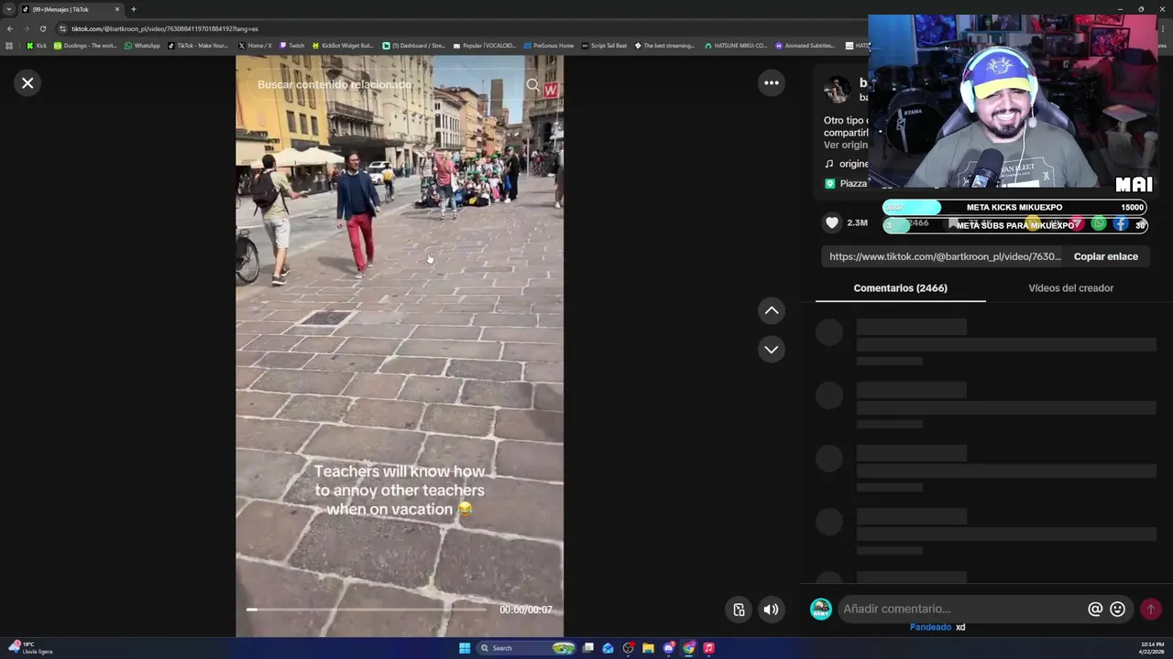Open a new browser tab with plus

(133, 9)
